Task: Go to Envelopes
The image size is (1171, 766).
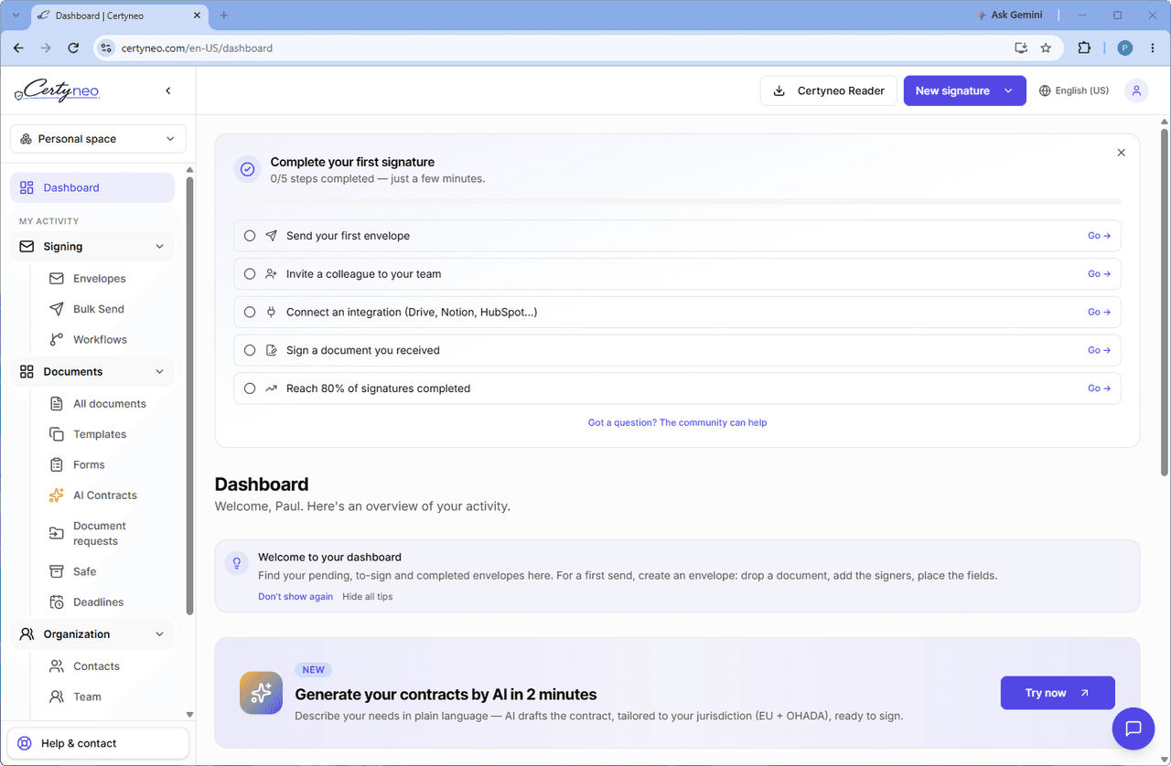Action: pos(100,279)
